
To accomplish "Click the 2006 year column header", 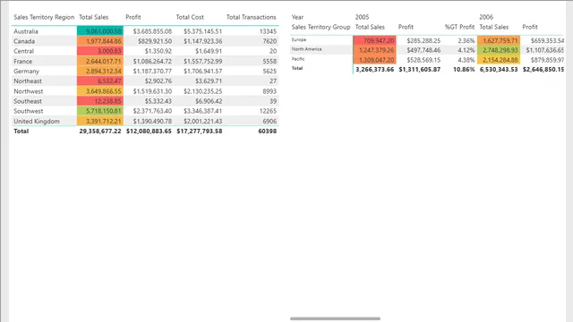I will coord(486,17).
